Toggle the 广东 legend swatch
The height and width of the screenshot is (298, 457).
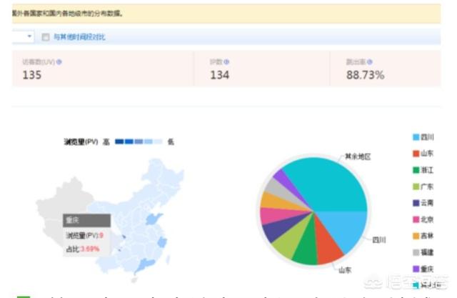[x=416, y=187]
